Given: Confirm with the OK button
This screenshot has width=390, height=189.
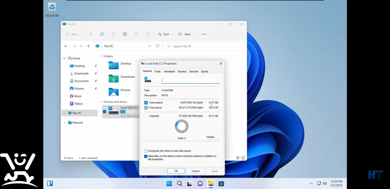Looking at the screenshot, I should point(176,171).
